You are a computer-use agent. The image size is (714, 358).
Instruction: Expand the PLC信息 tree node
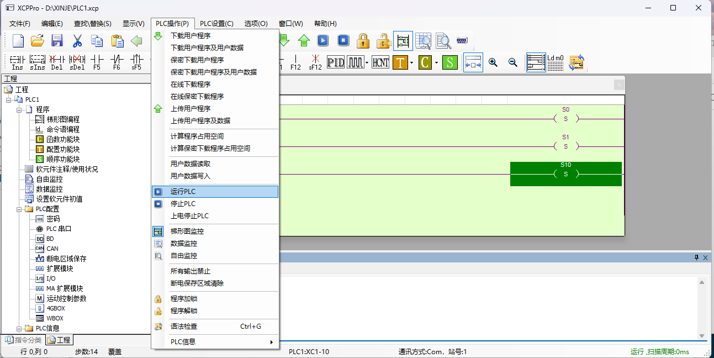click(x=19, y=328)
